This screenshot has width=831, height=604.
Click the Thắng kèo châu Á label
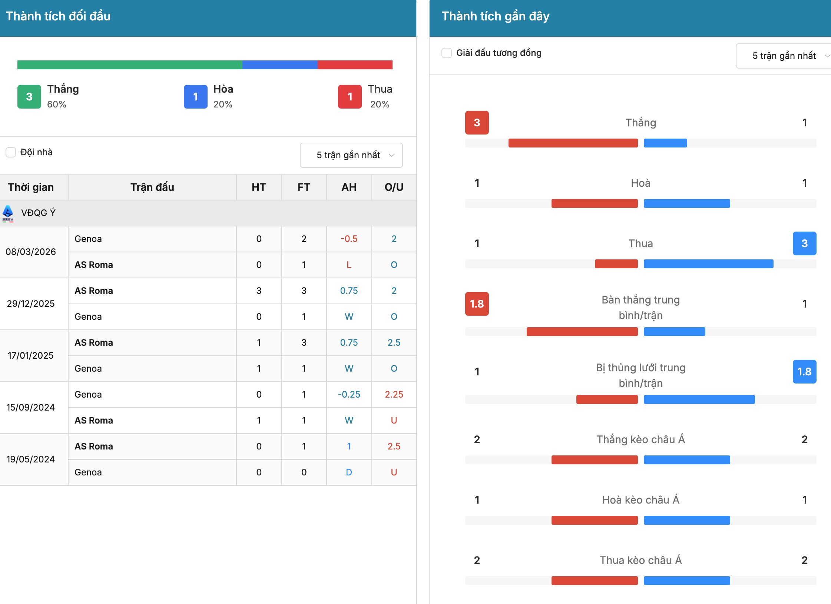[640, 439]
